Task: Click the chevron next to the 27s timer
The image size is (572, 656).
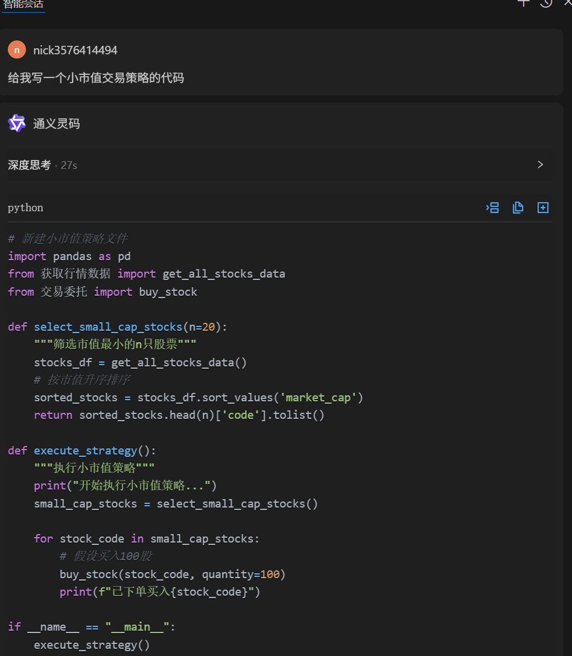Action: [540, 164]
